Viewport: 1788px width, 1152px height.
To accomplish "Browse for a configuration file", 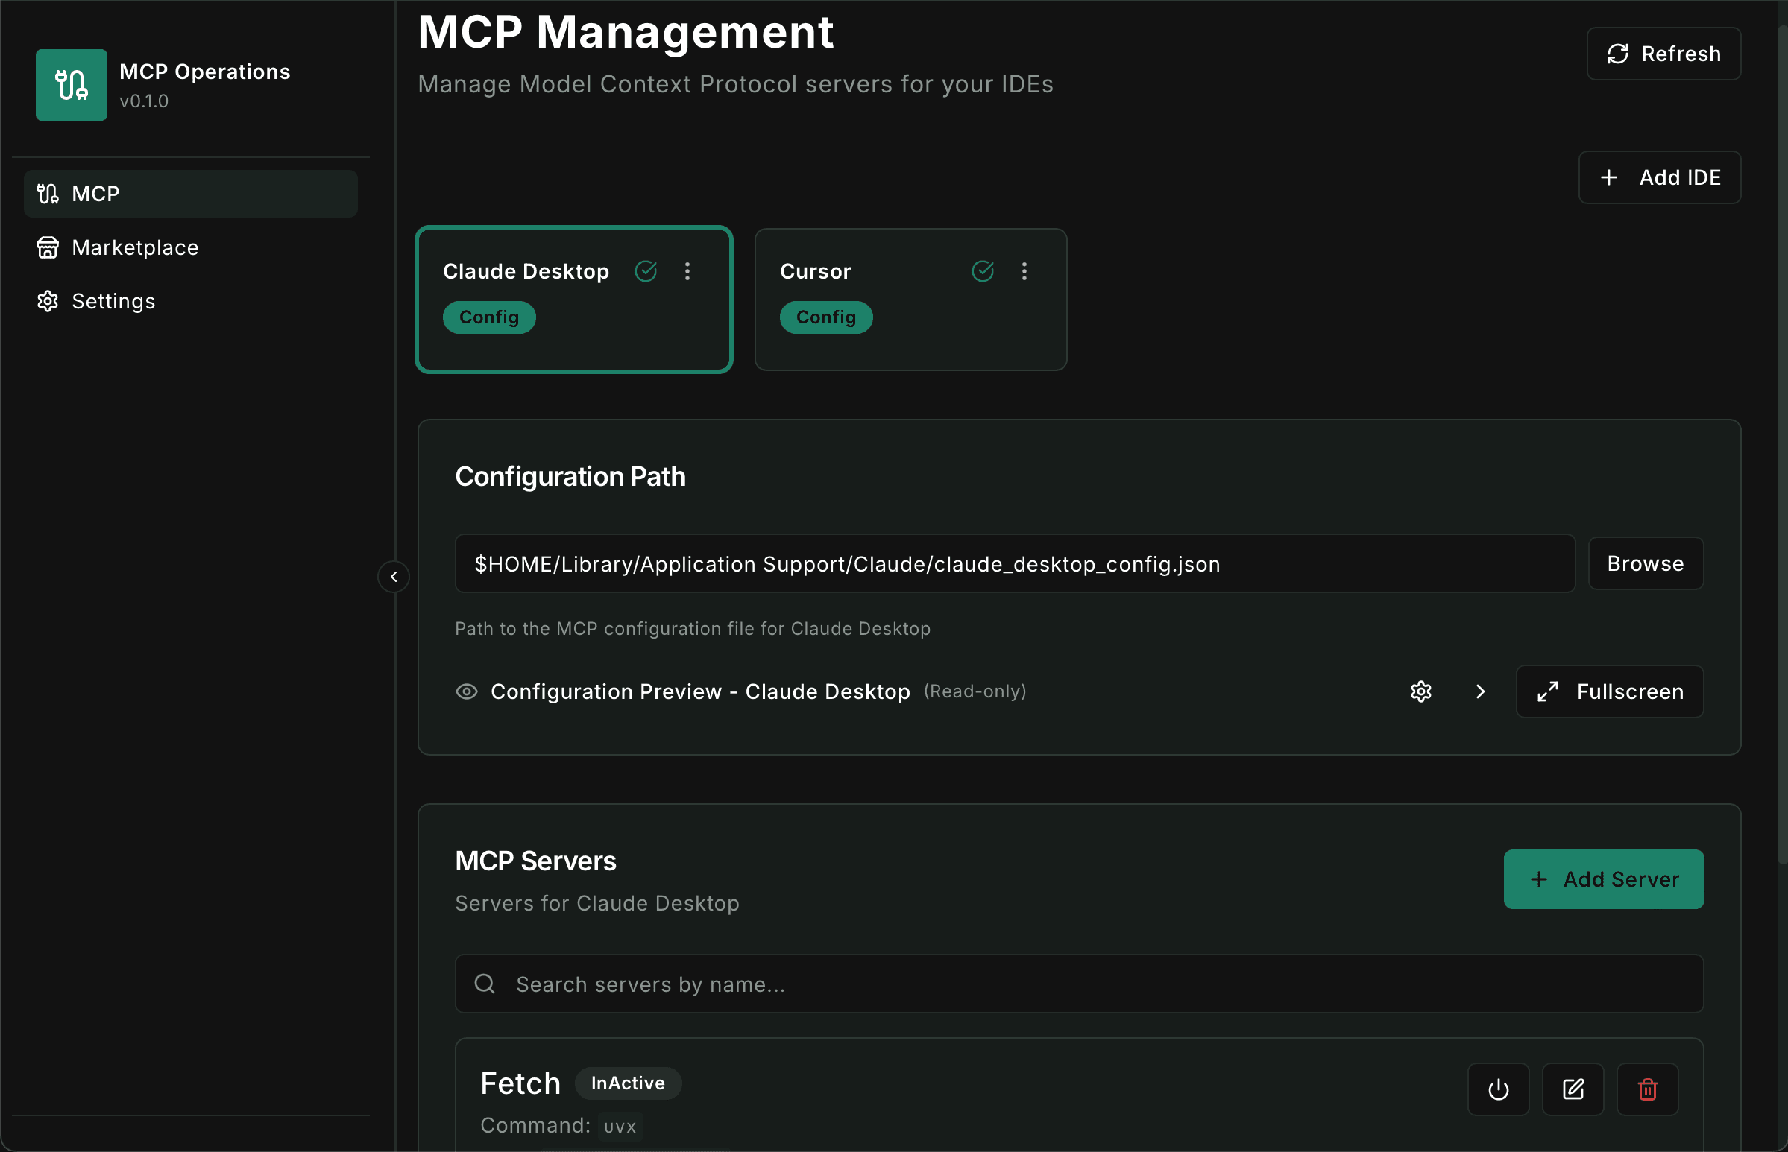I will 1646,563.
